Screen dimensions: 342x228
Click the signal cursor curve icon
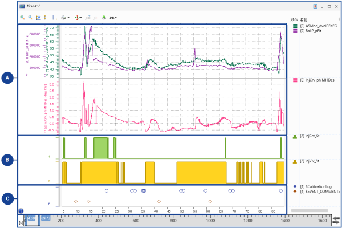(78, 18)
